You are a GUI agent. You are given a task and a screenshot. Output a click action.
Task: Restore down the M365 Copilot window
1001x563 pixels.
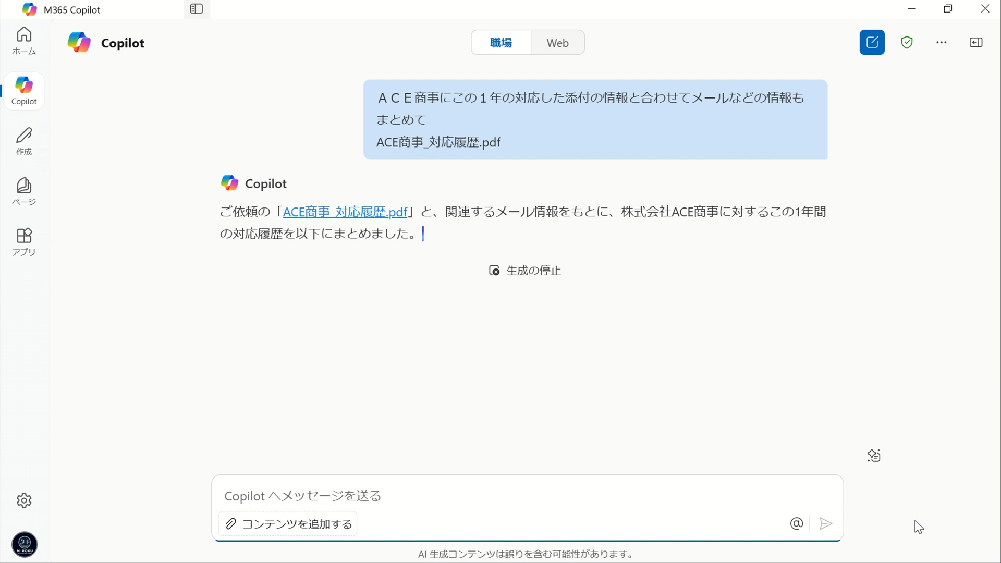[948, 9]
